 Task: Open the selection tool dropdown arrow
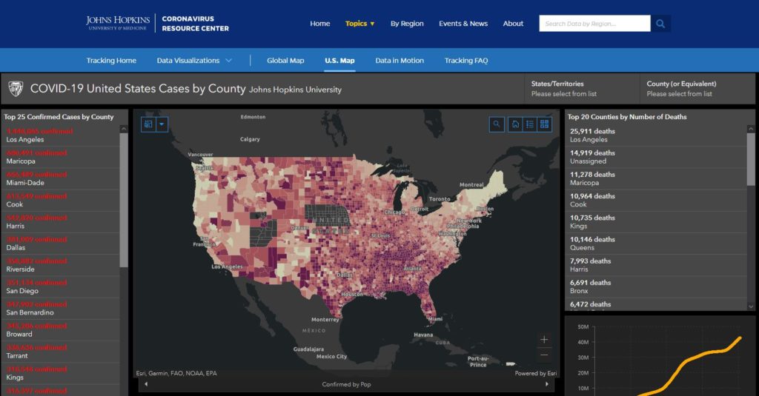pyautogui.click(x=162, y=124)
